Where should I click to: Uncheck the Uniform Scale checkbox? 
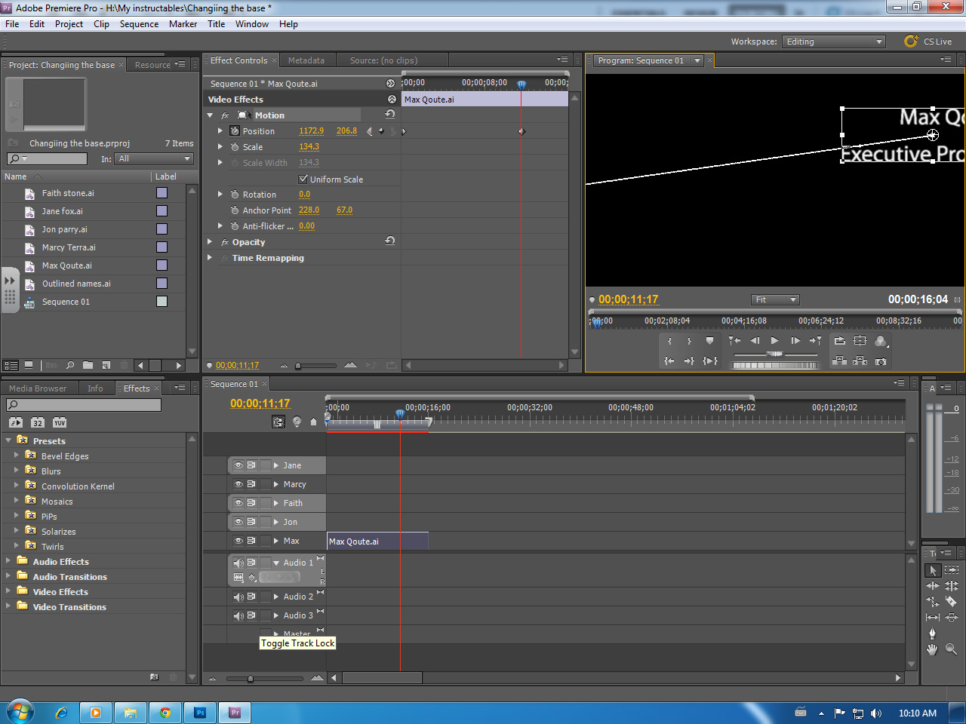303,179
